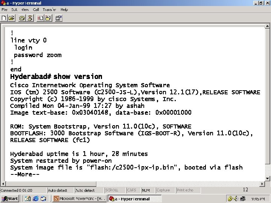Click the NUM status indicator
Image resolution: width=271 pixels, height=203 pixels.
tap(146, 190)
